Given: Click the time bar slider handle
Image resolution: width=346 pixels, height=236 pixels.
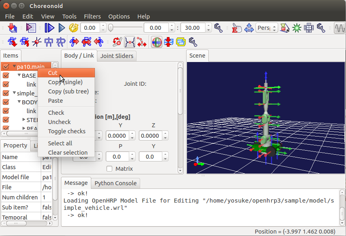Looking at the screenshot, I should tap(111, 28).
